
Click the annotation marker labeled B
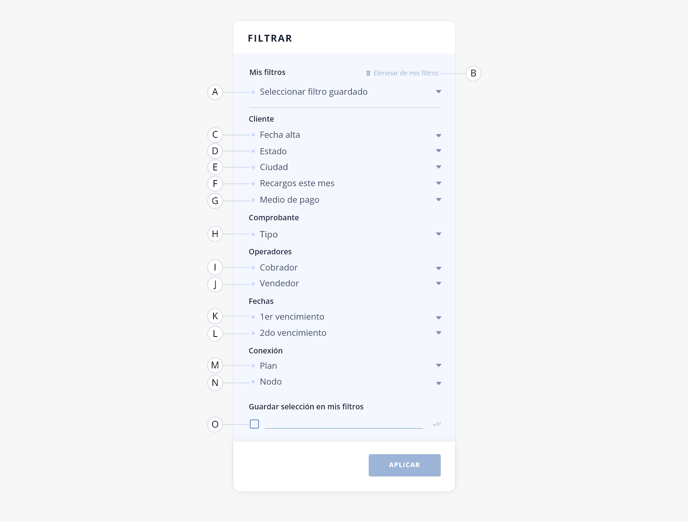tap(473, 73)
